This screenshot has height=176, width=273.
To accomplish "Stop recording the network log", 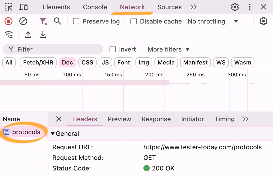I will point(8,21).
